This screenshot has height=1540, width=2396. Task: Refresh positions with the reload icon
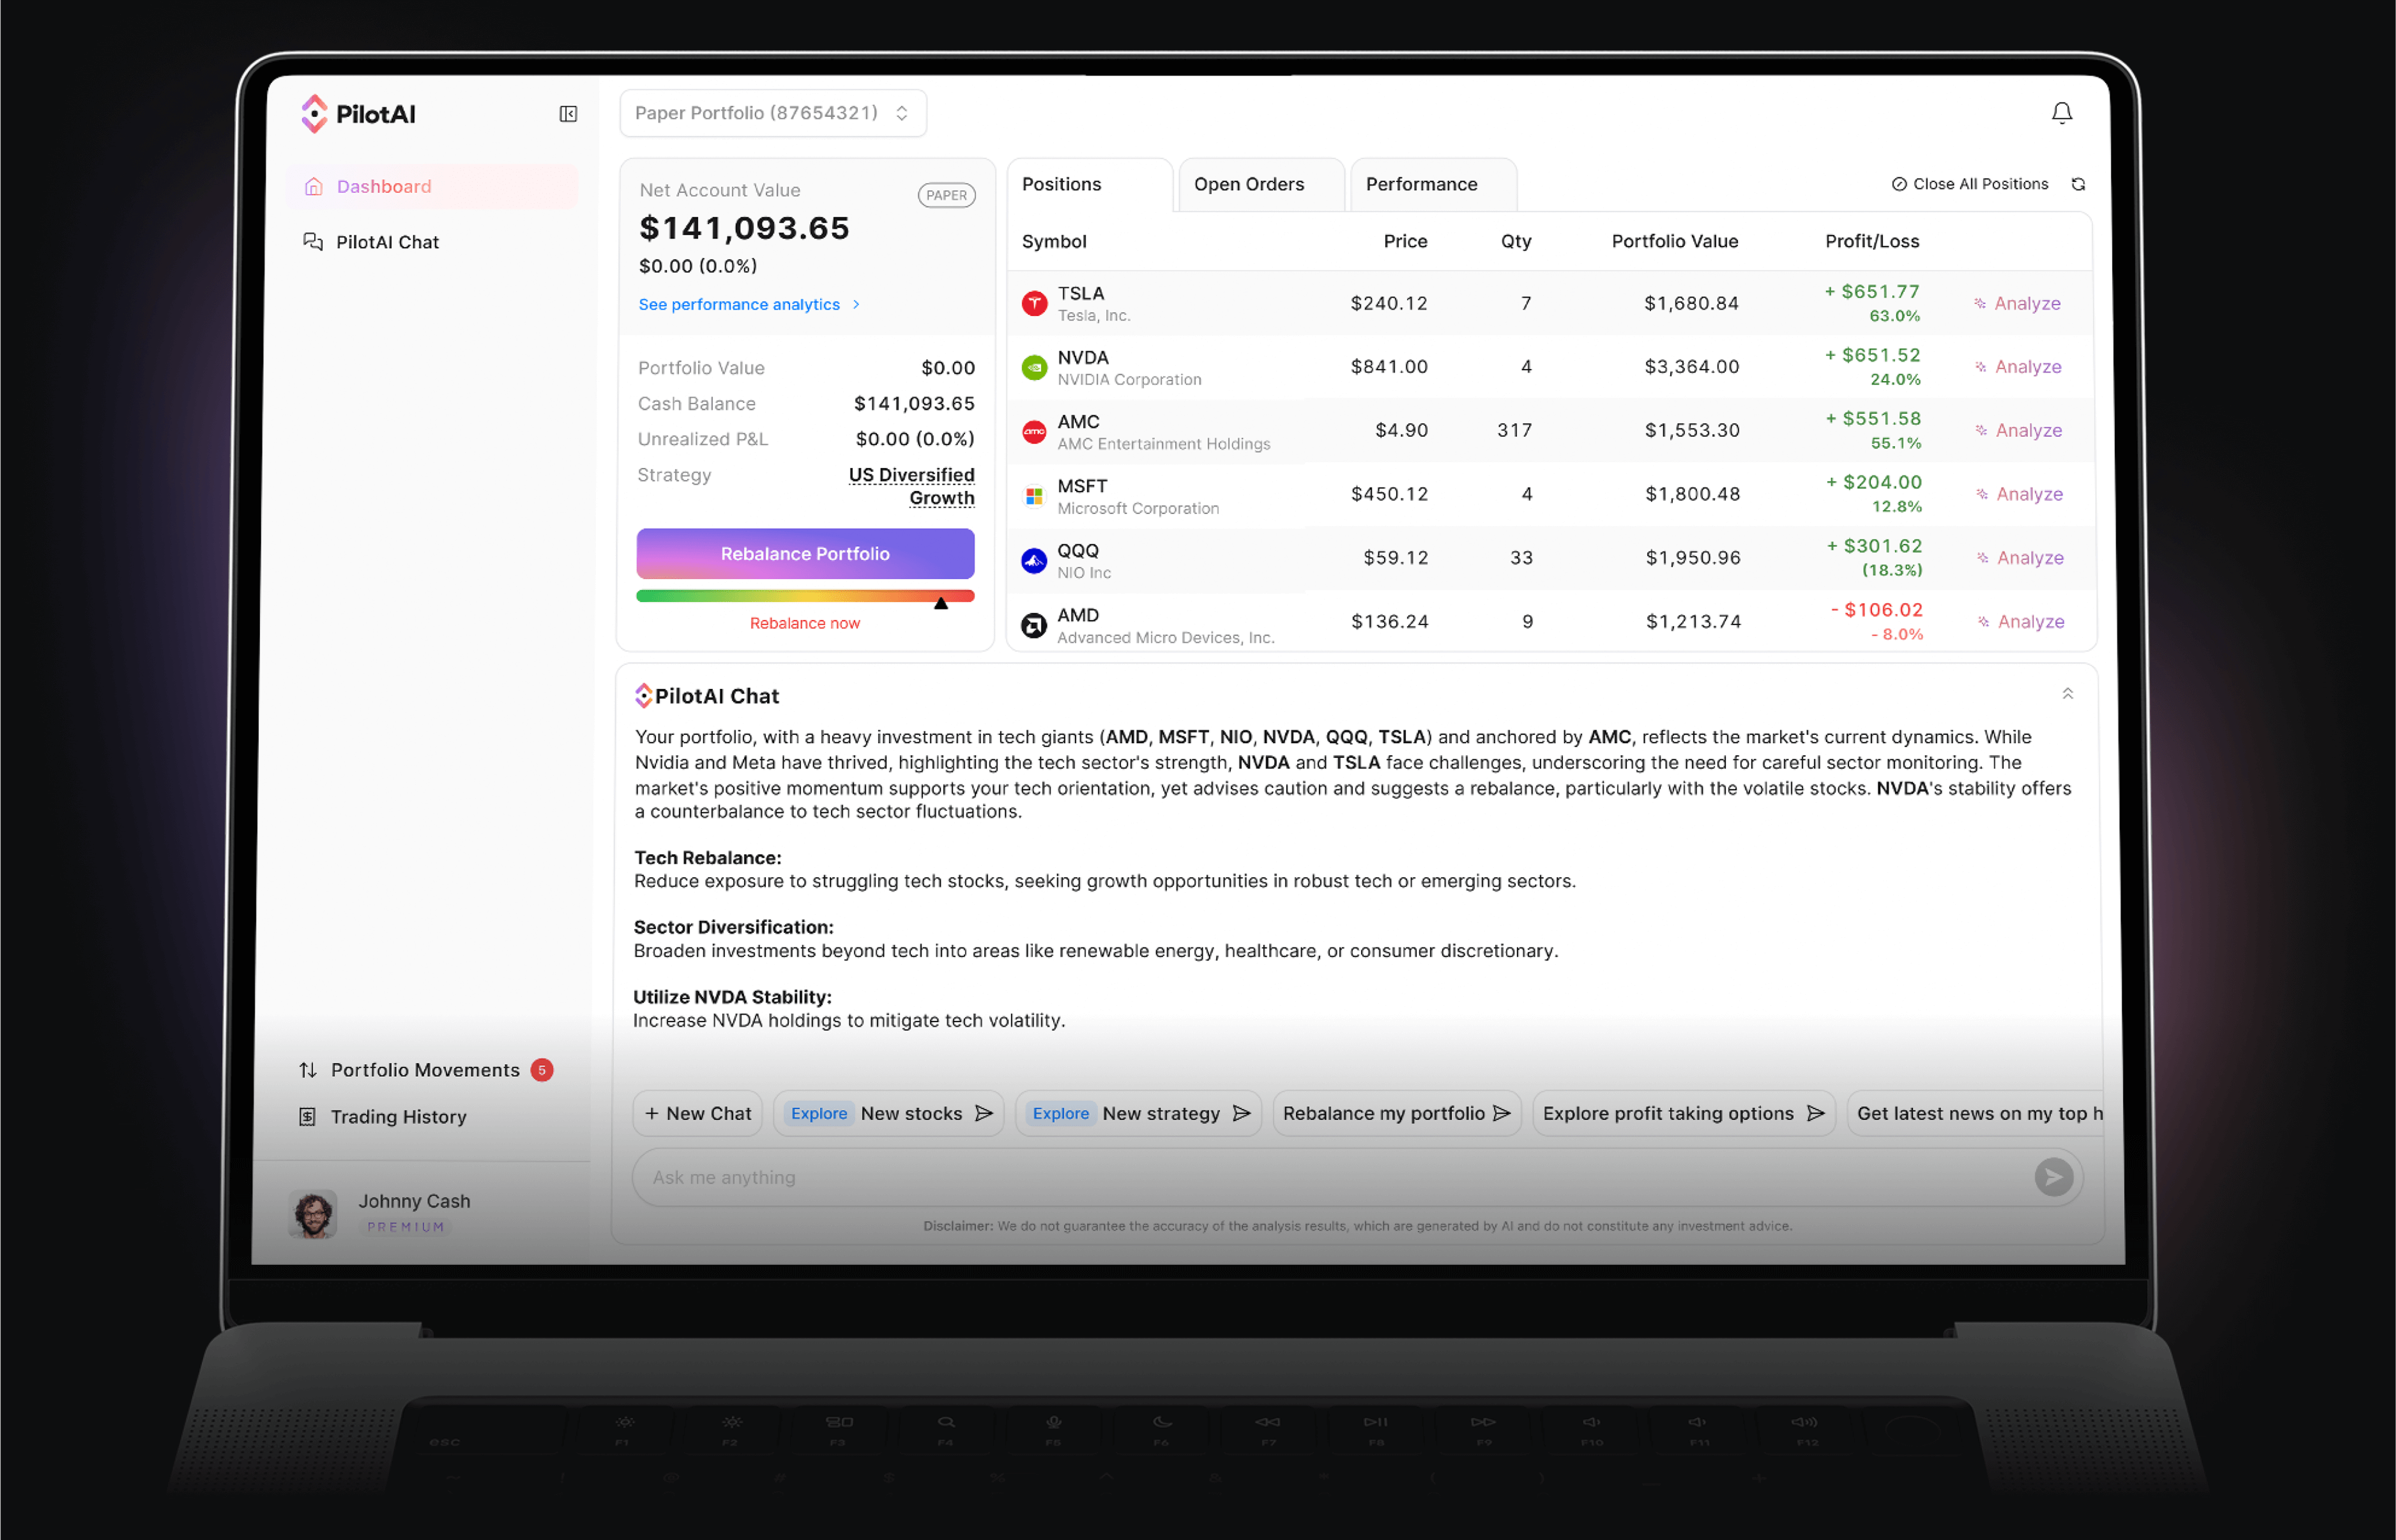[2078, 184]
